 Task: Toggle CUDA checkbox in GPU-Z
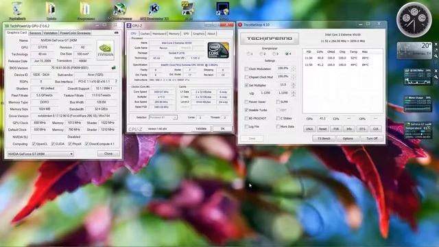tap(53, 144)
